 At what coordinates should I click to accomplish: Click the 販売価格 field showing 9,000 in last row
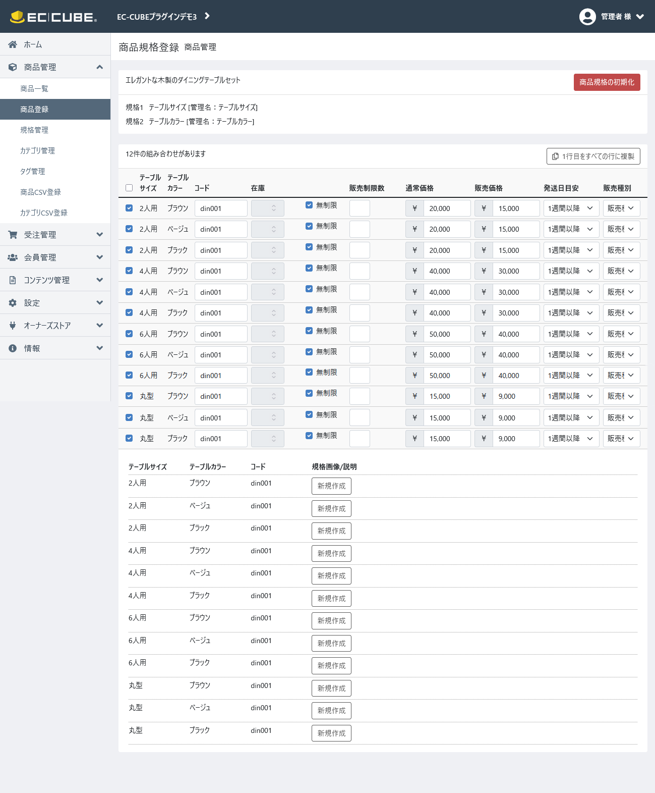point(515,439)
